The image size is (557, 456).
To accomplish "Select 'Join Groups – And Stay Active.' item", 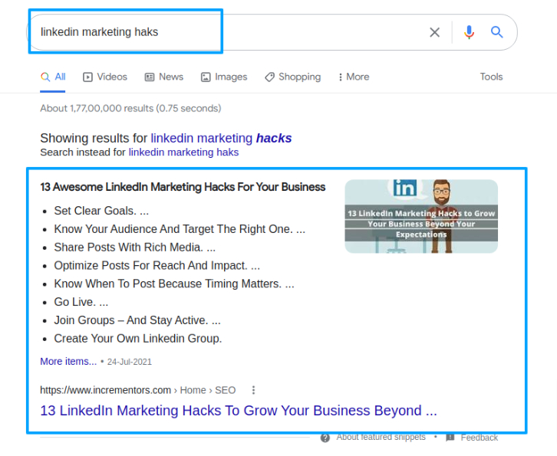I will [x=137, y=320].
